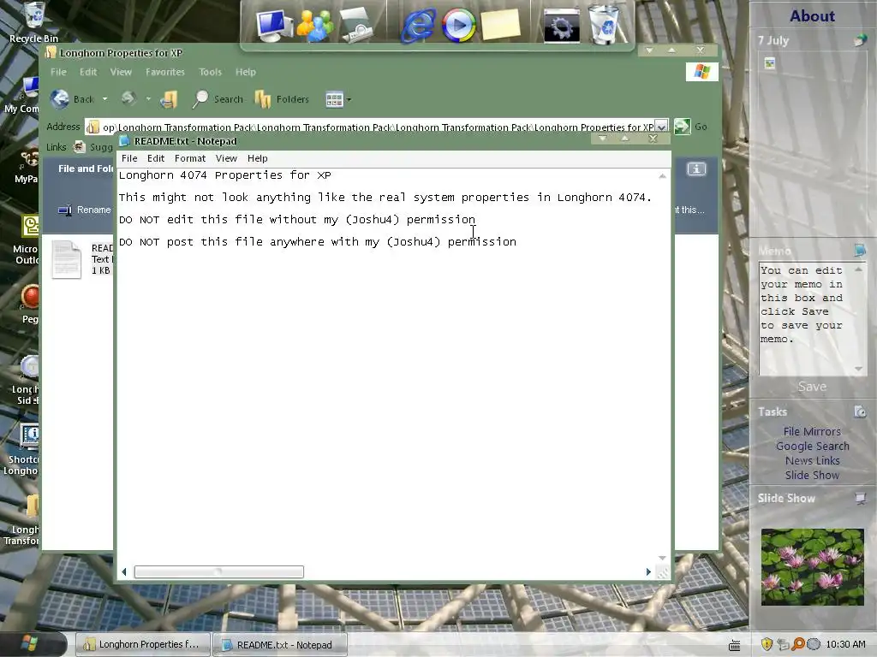Toggle the Folders pane in Explorer
The height and width of the screenshot is (657, 877).
click(282, 99)
